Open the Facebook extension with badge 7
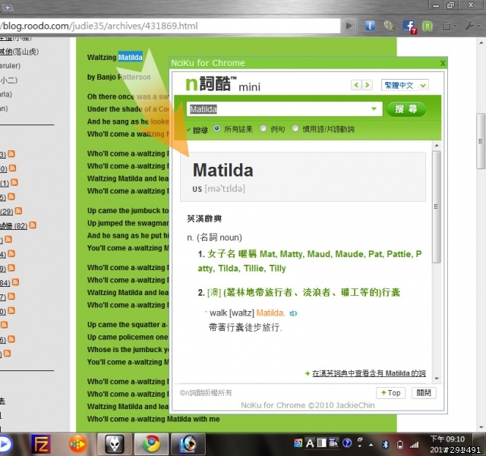 click(x=409, y=27)
